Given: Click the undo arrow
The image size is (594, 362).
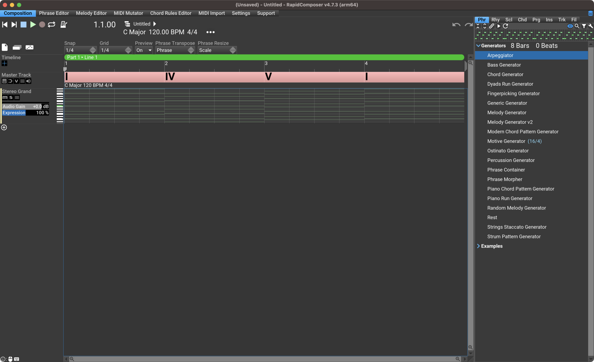Looking at the screenshot, I should click(456, 25).
